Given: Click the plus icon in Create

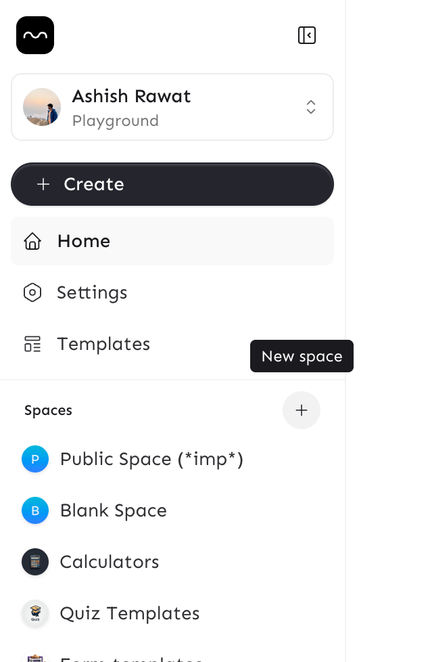Looking at the screenshot, I should point(43,184).
